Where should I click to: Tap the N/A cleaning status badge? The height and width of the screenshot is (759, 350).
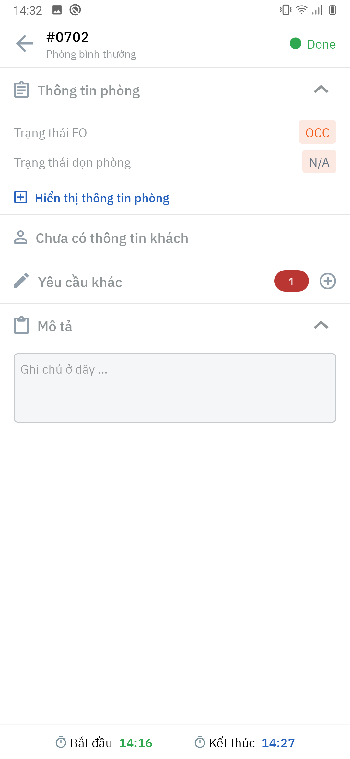(319, 162)
